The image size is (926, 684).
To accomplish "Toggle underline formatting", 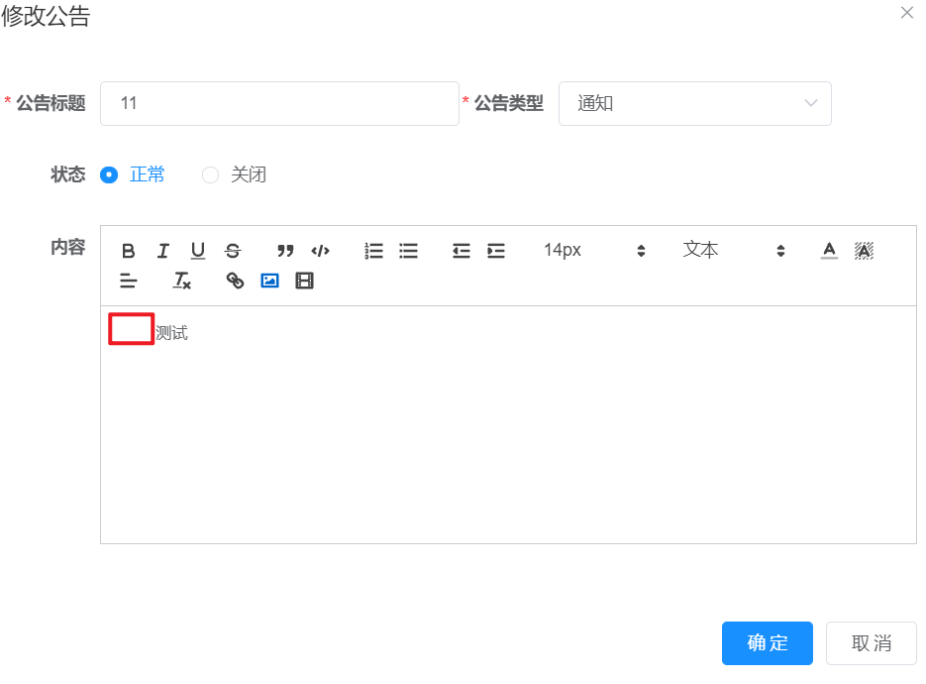I will pos(198,251).
